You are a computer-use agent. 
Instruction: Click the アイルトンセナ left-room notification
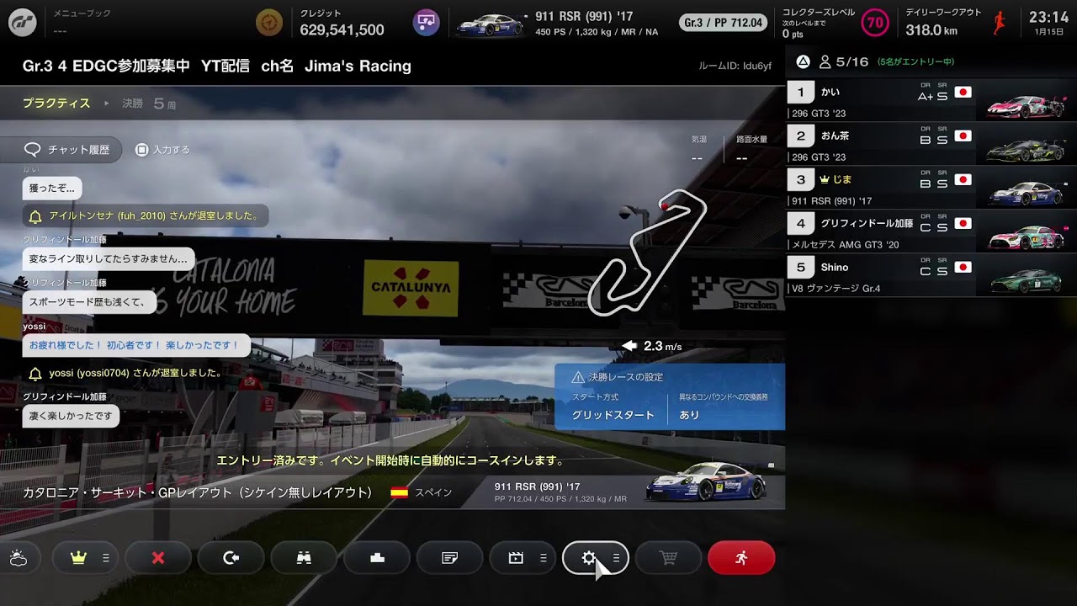click(146, 216)
